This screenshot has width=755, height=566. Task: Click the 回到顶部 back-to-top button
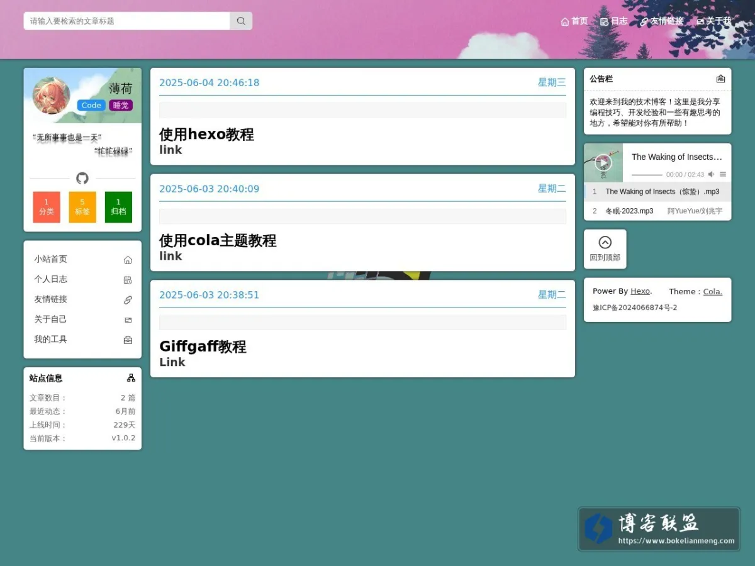pyautogui.click(x=605, y=249)
